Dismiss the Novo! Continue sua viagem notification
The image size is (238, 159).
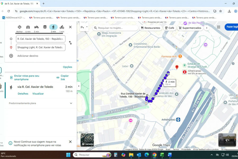coord(70,142)
